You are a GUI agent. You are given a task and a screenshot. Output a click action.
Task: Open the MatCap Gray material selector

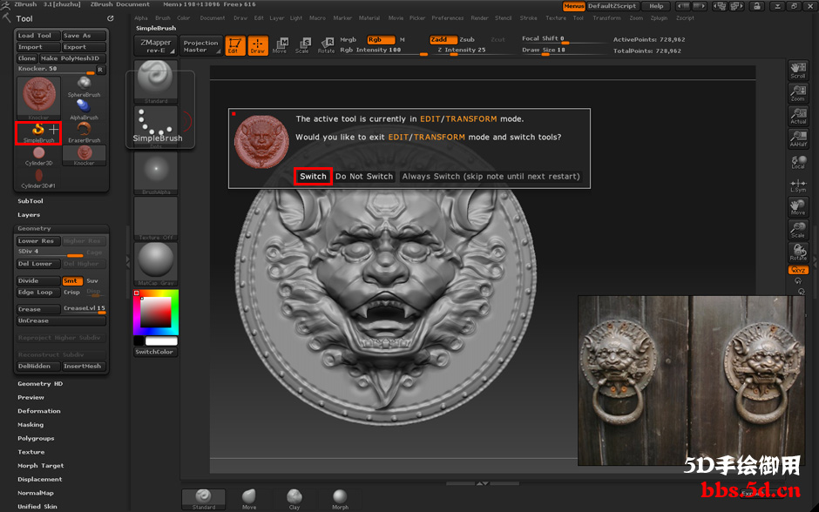pos(156,264)
